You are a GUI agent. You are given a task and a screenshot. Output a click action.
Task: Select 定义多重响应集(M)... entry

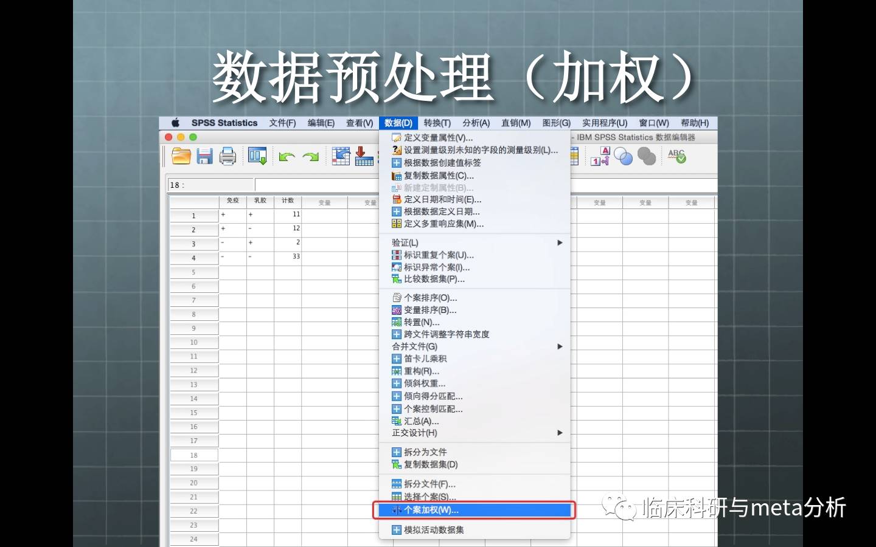click(474, 224)
